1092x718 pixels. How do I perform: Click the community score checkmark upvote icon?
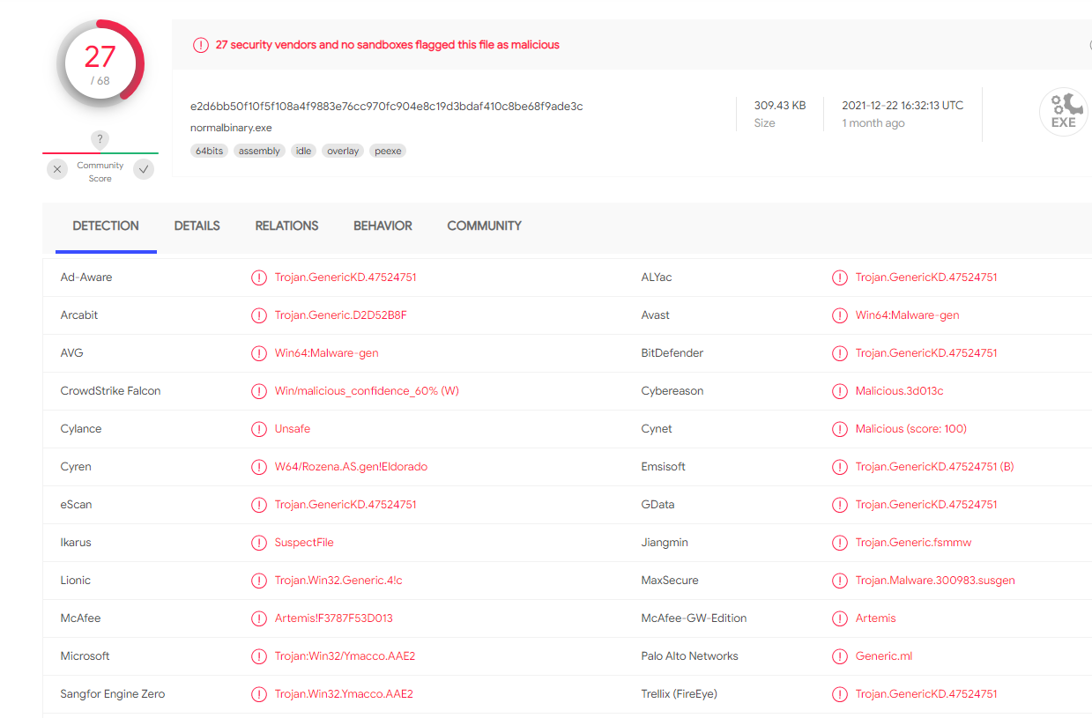144,169
